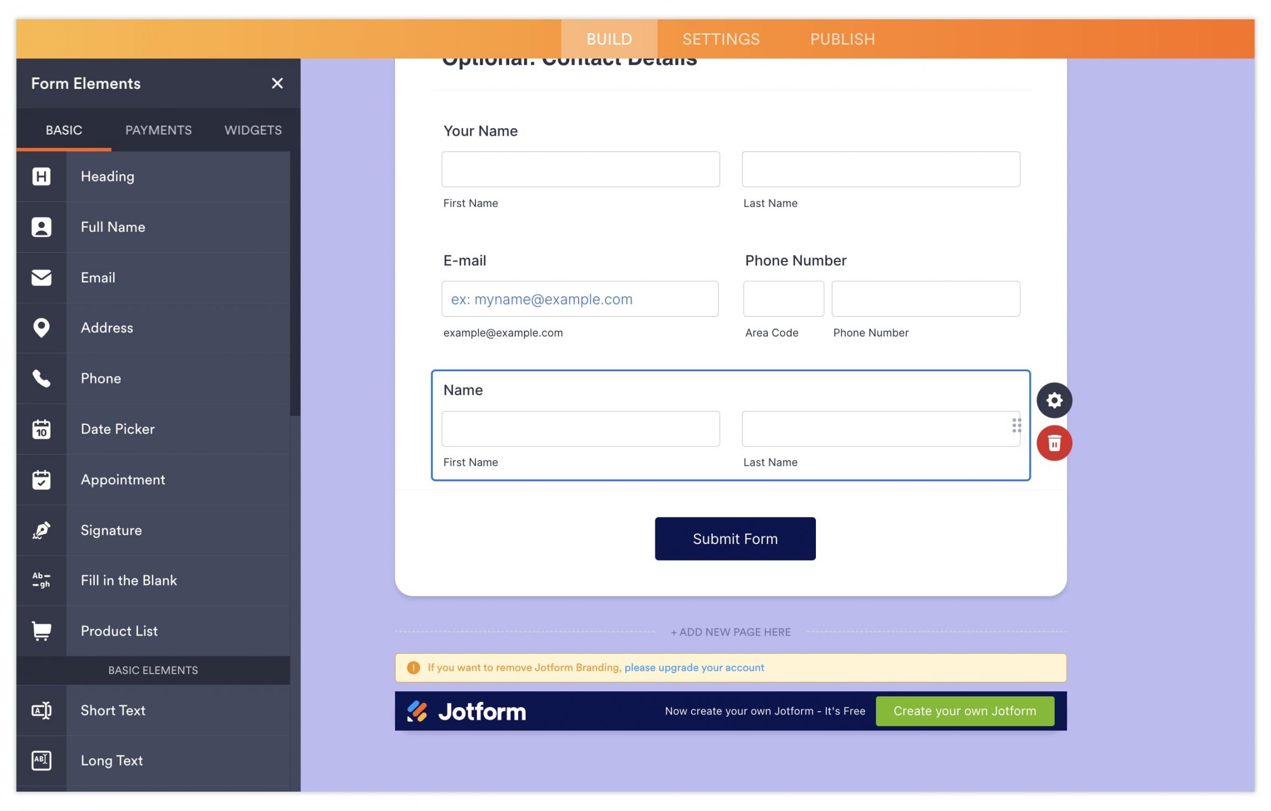Viewport: 1271px width, 811px height.
Task: Click the Product List cart icon
Action: click(41, 631)
